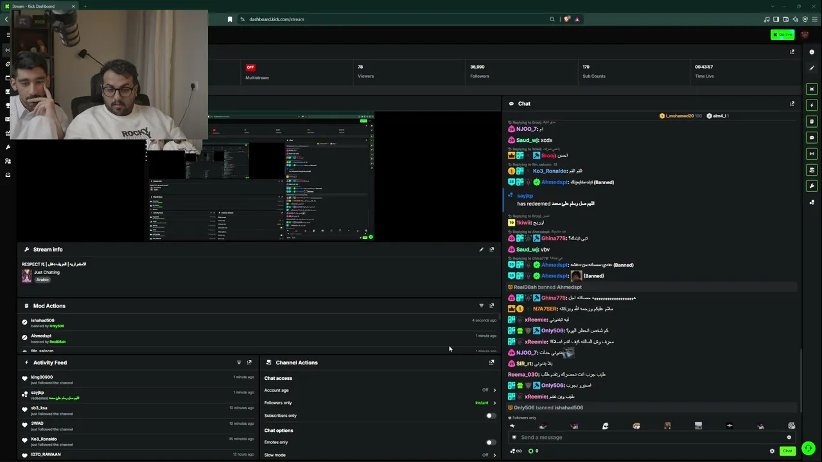Toggle the chat bubble icon in right sidebar

coord(812,137)
